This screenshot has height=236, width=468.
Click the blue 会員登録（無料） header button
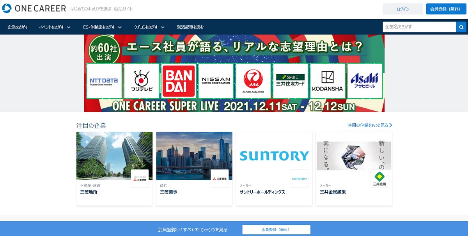pyautogui.click(x=446, y=9)
